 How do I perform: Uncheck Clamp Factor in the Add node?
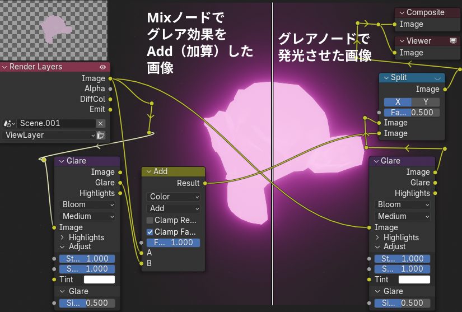[x=150, y=232]
